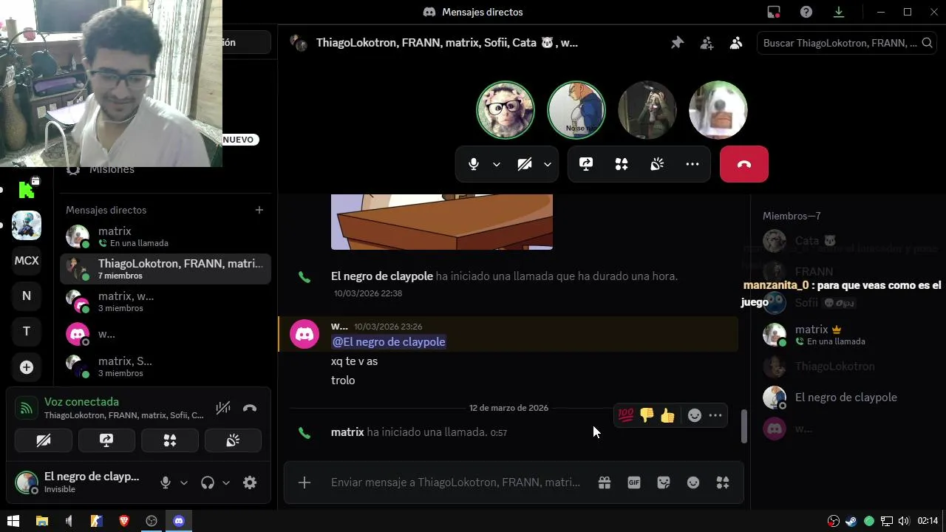Open output device arrow beside headphones
Image resolution: width=946 pixels, height=532 pixels.
coord(226,482)
